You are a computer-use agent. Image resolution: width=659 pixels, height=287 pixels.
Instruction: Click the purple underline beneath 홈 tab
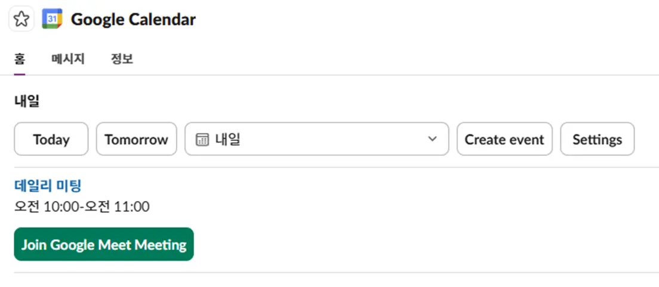(20, 74)
